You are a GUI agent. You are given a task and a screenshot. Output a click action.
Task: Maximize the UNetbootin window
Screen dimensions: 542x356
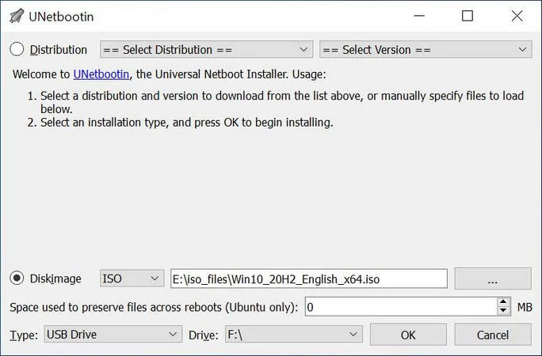[468, 16]
